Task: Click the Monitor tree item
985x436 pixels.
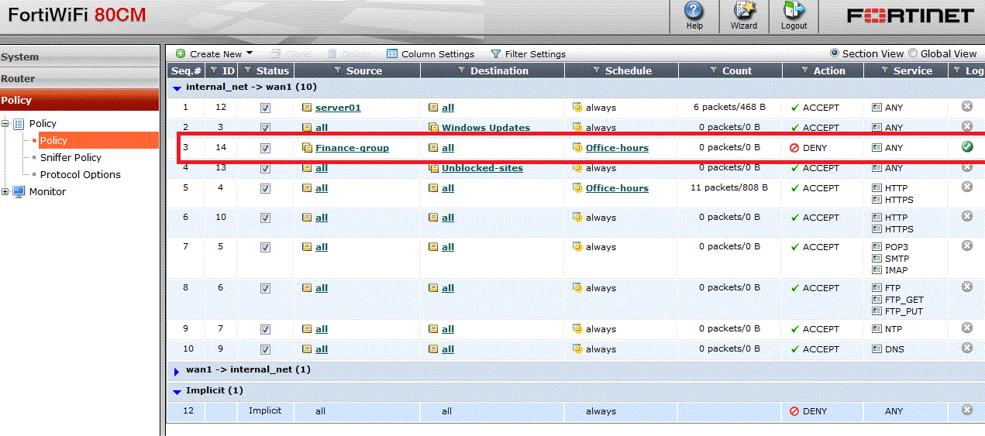Action: click(47, 191)
